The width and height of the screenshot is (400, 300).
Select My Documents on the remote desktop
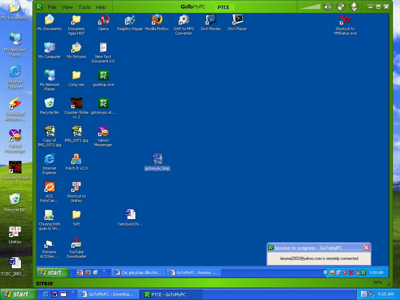[x=50, y=23]
